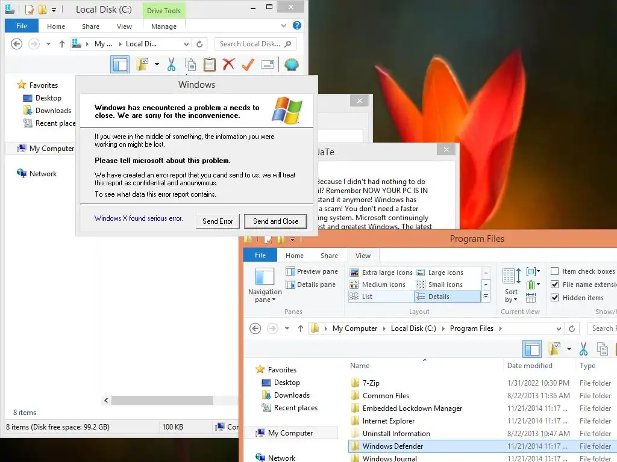Click orange checkmark Properties icon in Local Disk toolbar
The image size is (617, 462).
(x=248, y=64)
